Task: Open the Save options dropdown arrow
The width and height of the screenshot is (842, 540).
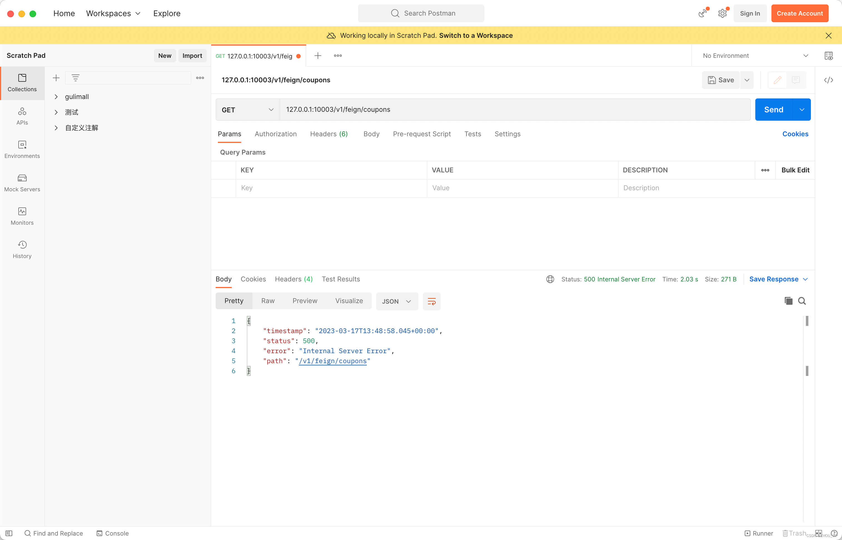Action: click(747, 80)
